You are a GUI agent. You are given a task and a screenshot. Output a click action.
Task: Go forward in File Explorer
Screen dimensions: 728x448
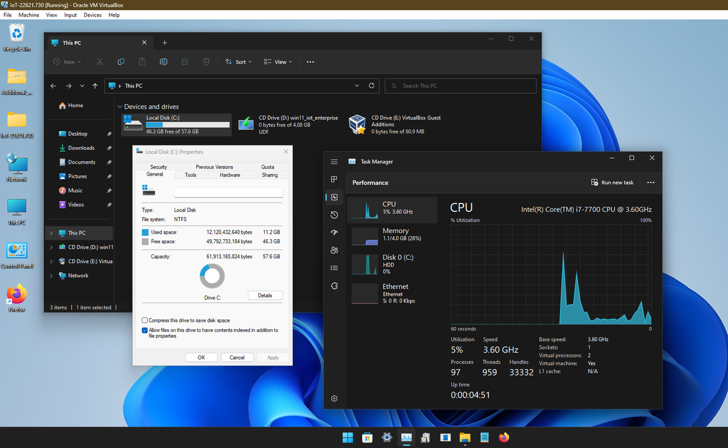click(68, 86)
